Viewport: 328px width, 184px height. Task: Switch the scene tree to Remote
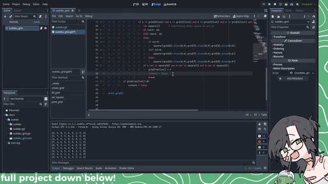[x=14, y=22]
